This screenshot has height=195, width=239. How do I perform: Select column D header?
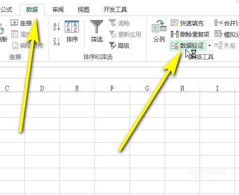pyautogui.click(x=42, y=88)
